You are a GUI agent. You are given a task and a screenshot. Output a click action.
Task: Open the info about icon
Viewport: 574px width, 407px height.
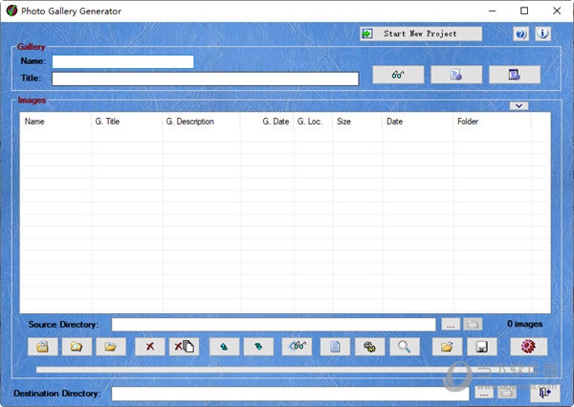[542, 34]
